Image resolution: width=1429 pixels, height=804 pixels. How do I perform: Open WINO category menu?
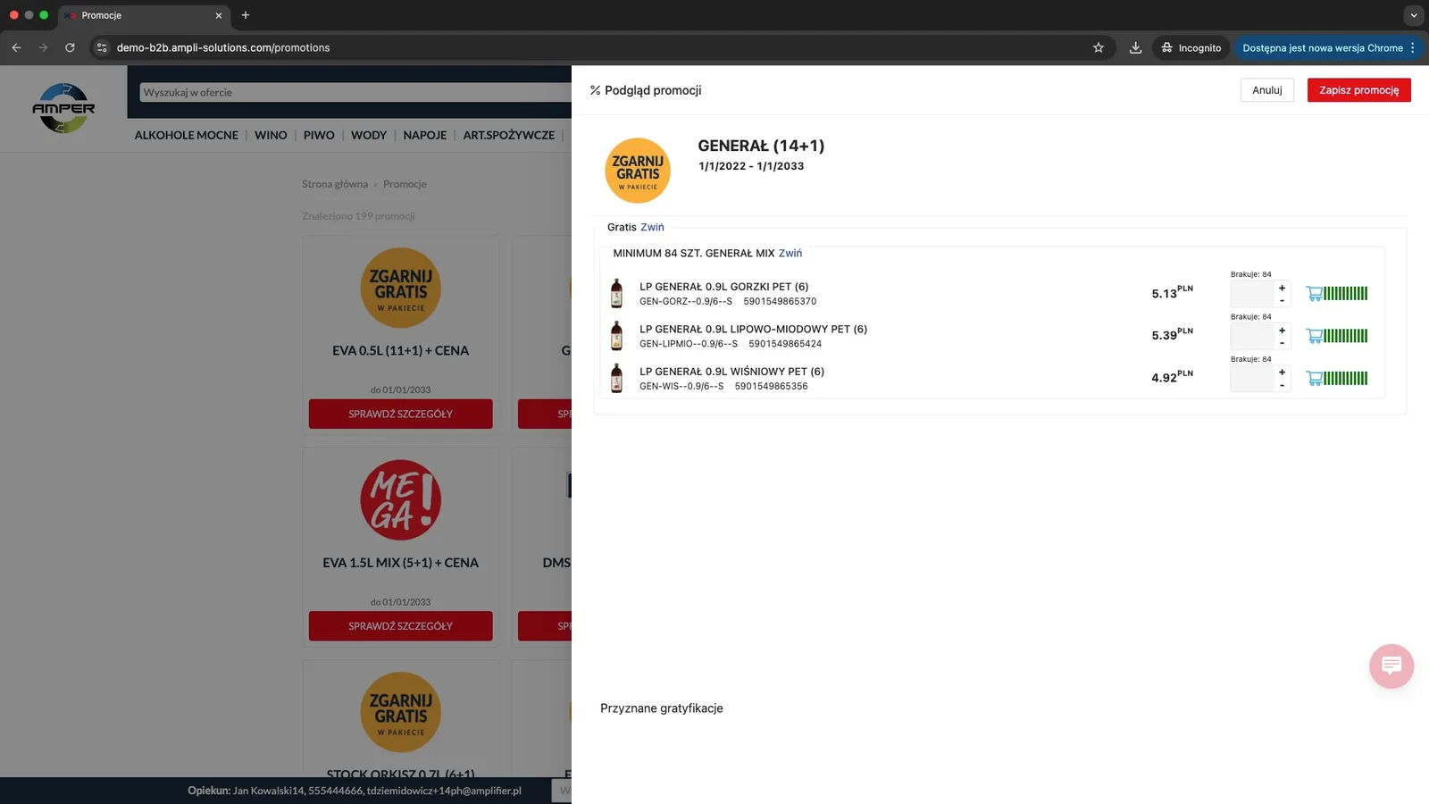click(x=271, y=136)
